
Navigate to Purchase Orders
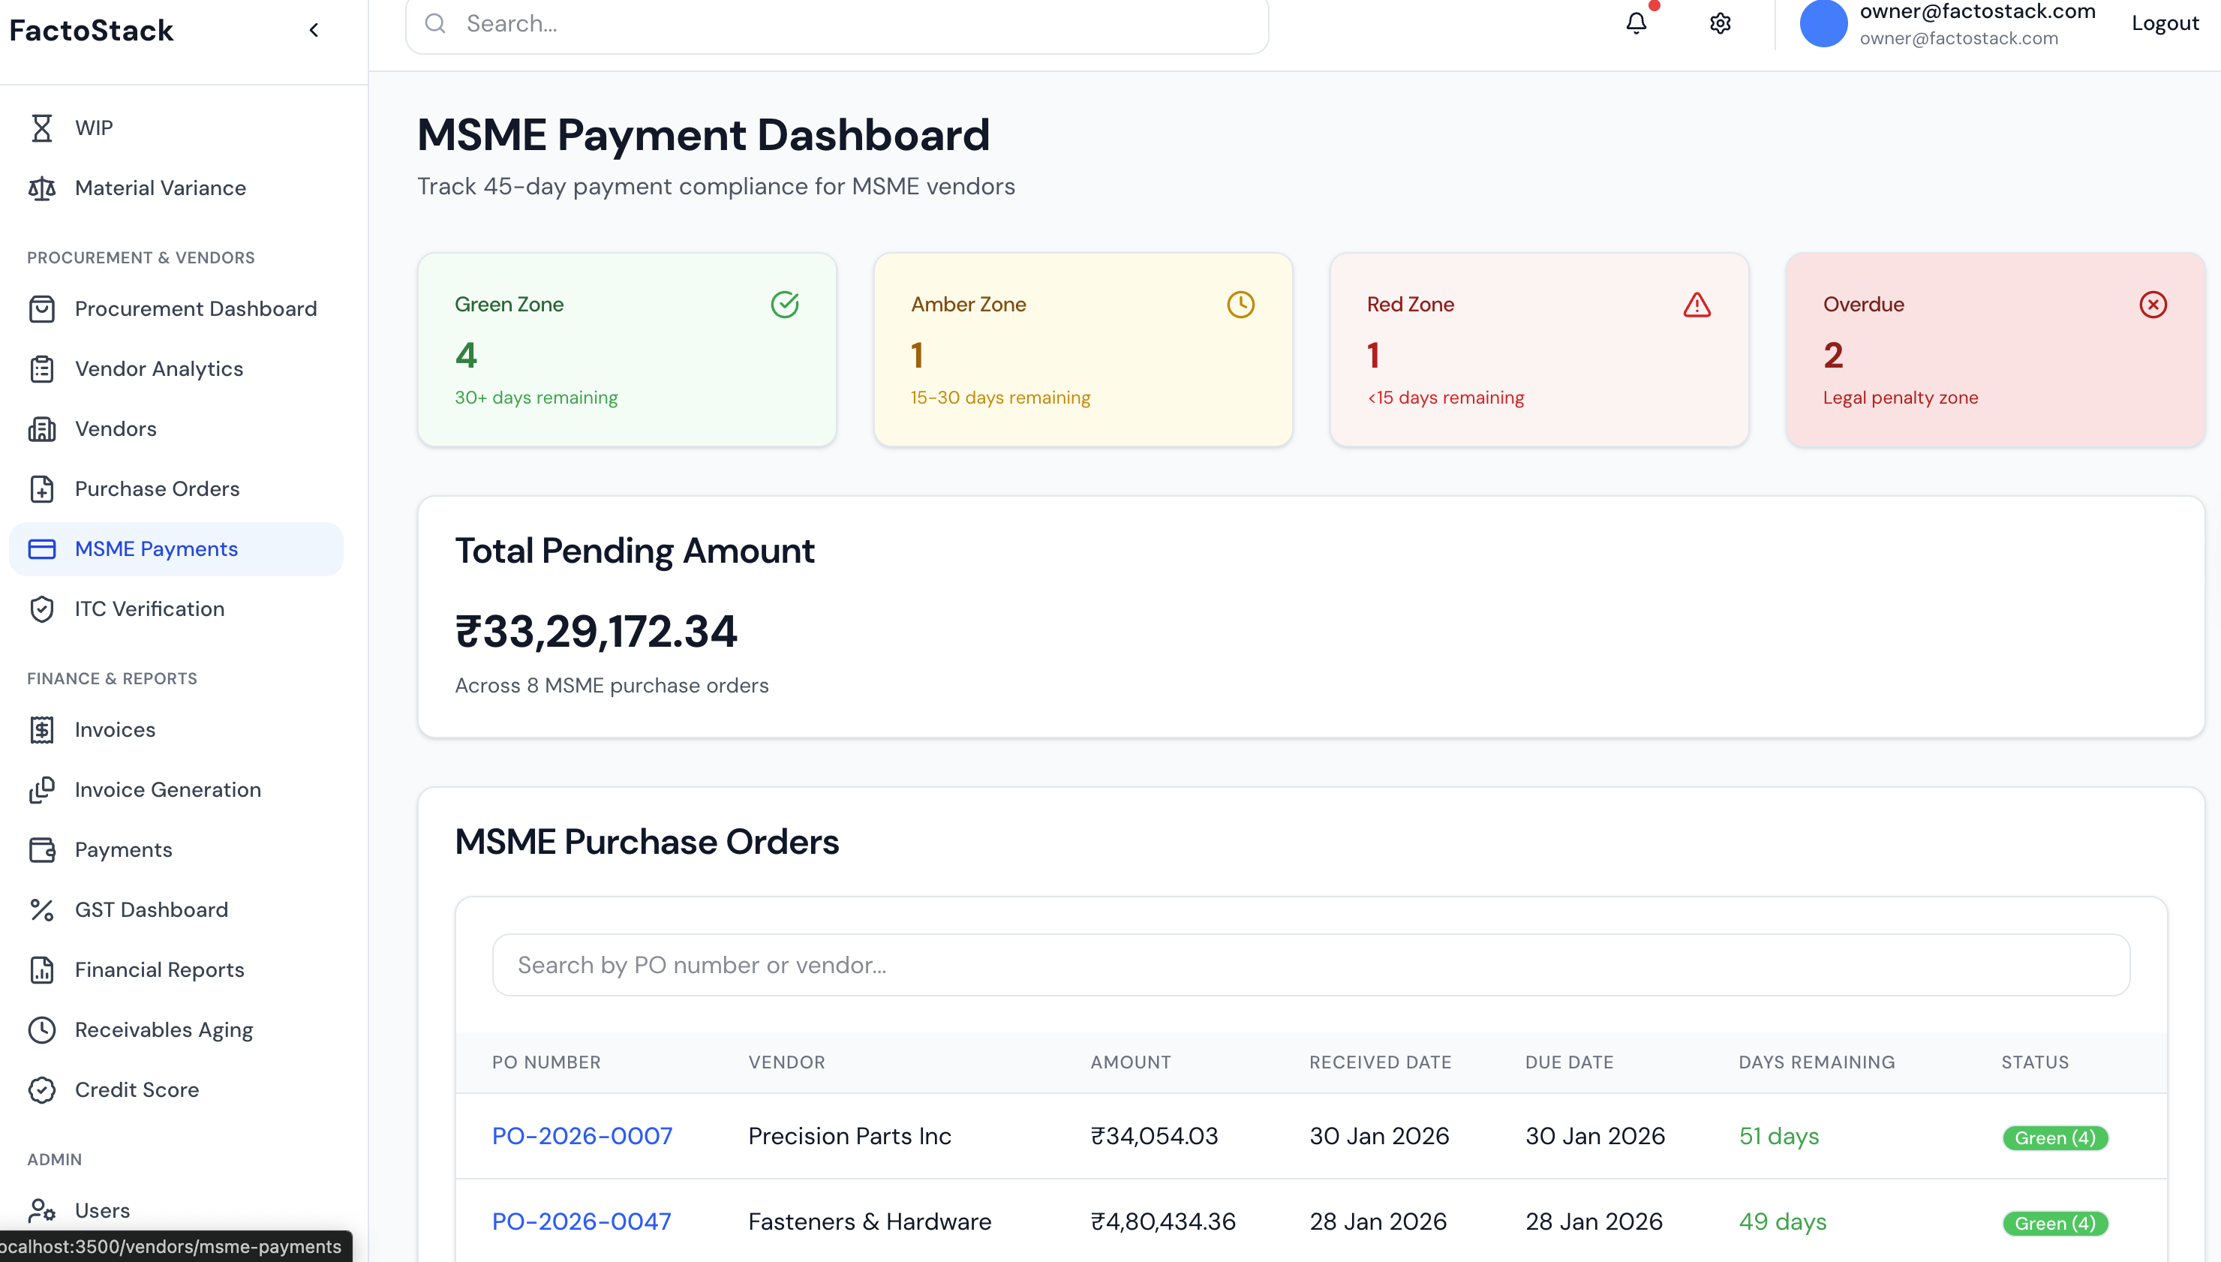pyautogui.click(x=176, y=489)
